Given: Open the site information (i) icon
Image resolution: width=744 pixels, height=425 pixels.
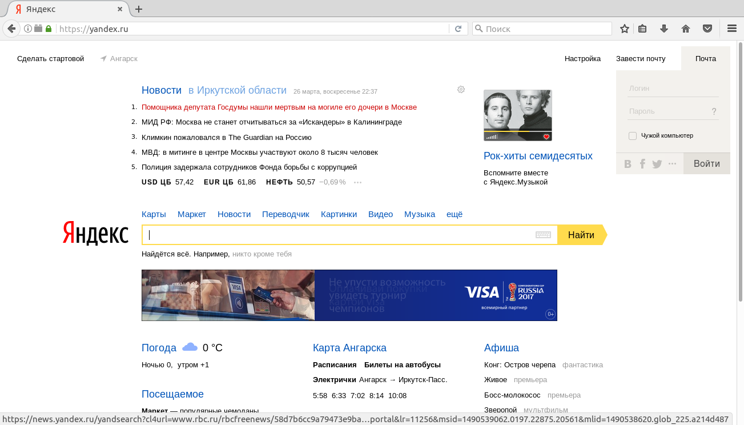Looking at the screenshot, I should [x=27, y=29].
